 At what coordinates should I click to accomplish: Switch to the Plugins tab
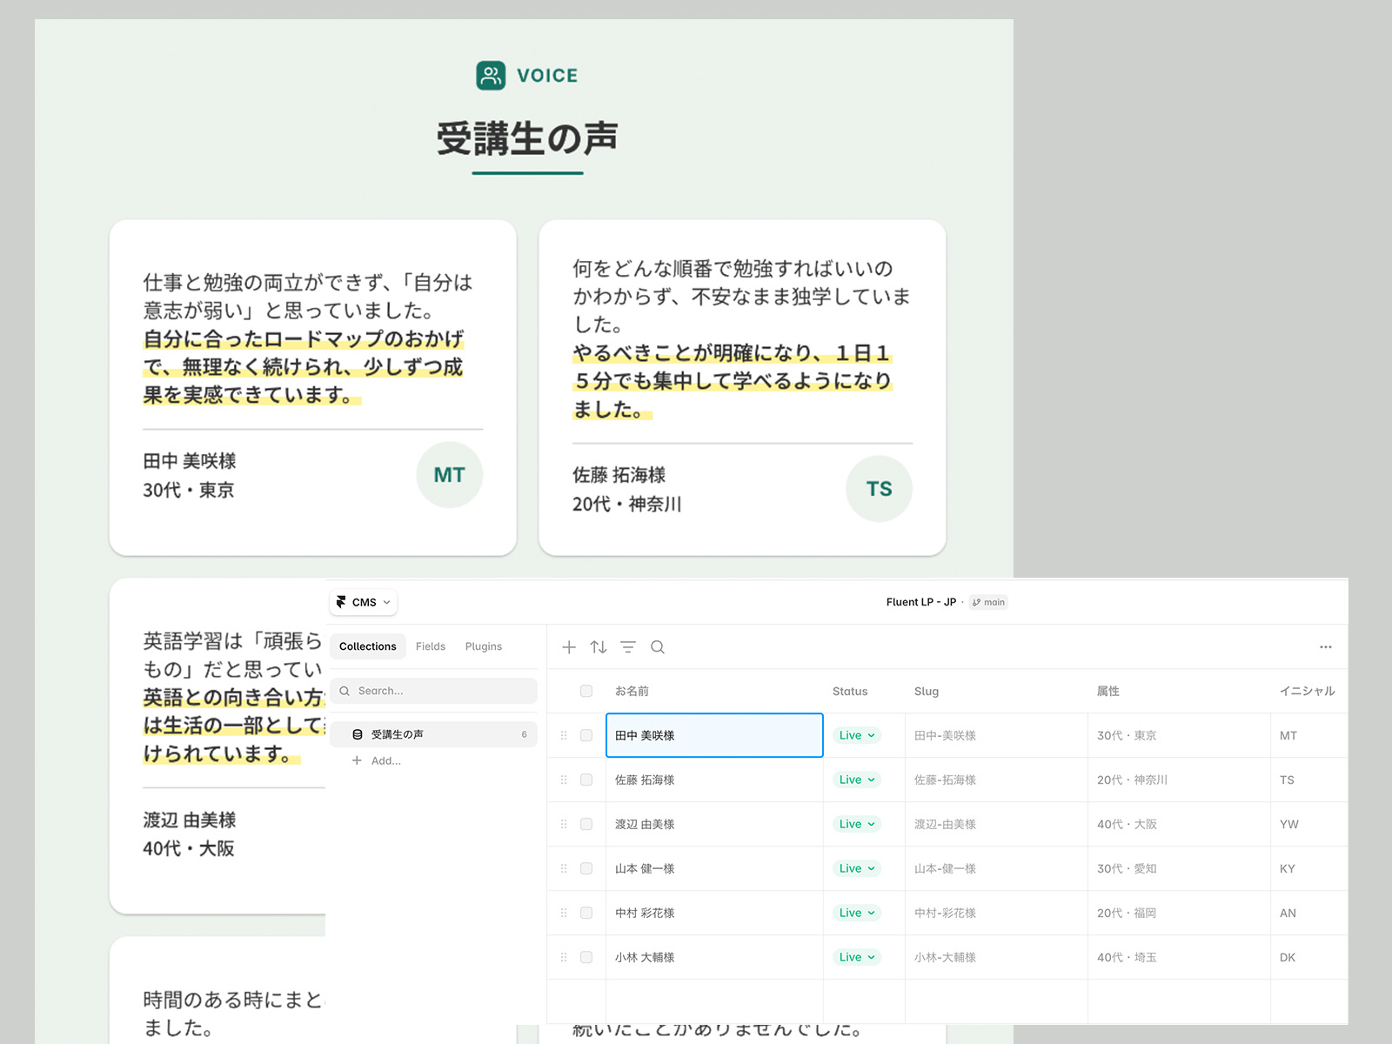click(x=484, y=646)
